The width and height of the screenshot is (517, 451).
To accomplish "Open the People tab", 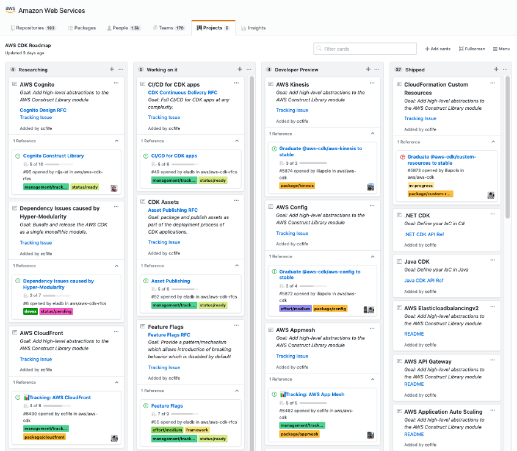I will point(124,28).
